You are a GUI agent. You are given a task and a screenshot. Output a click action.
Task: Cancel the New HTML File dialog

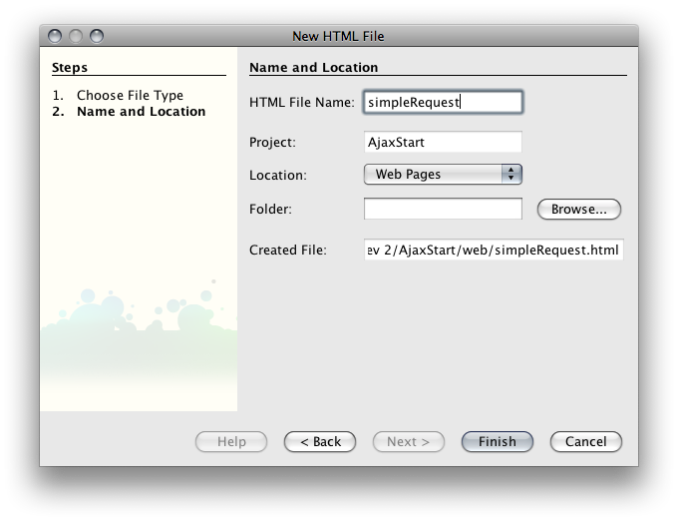point(586,441)
